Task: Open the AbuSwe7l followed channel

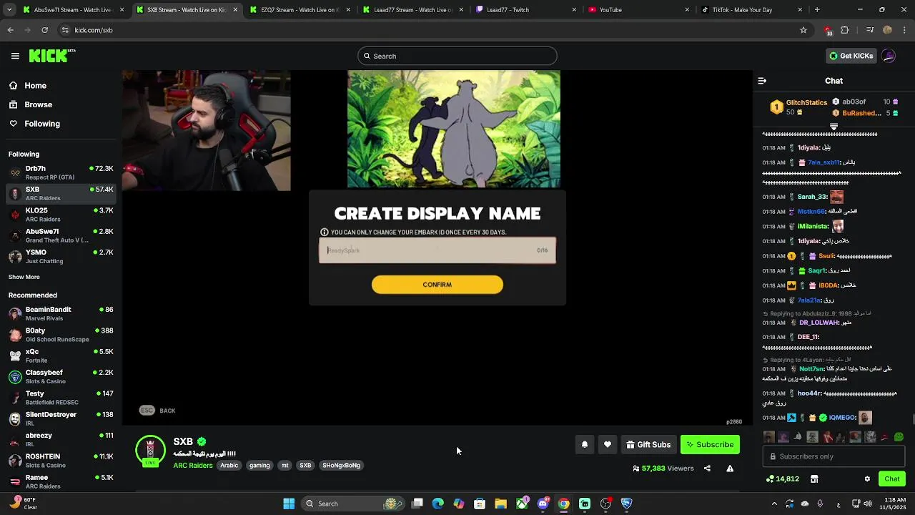Action: click(x=61, y=235)
